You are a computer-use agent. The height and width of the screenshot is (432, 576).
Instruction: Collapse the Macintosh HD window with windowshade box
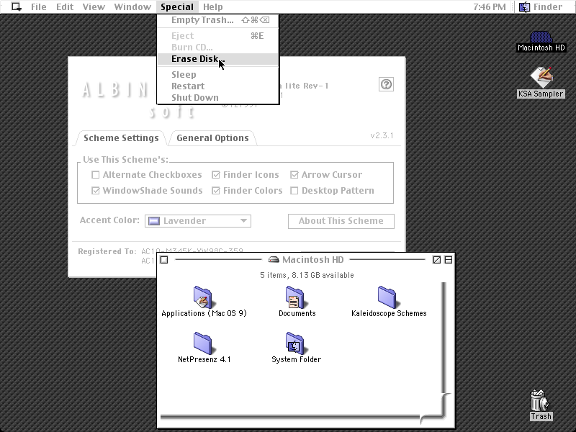[449, 260]
